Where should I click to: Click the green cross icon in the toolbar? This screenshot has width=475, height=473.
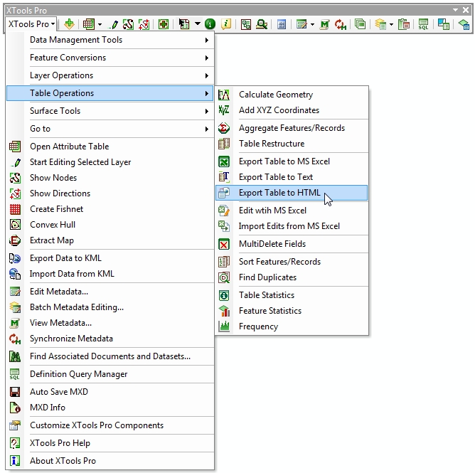click(x=164, y=24)
